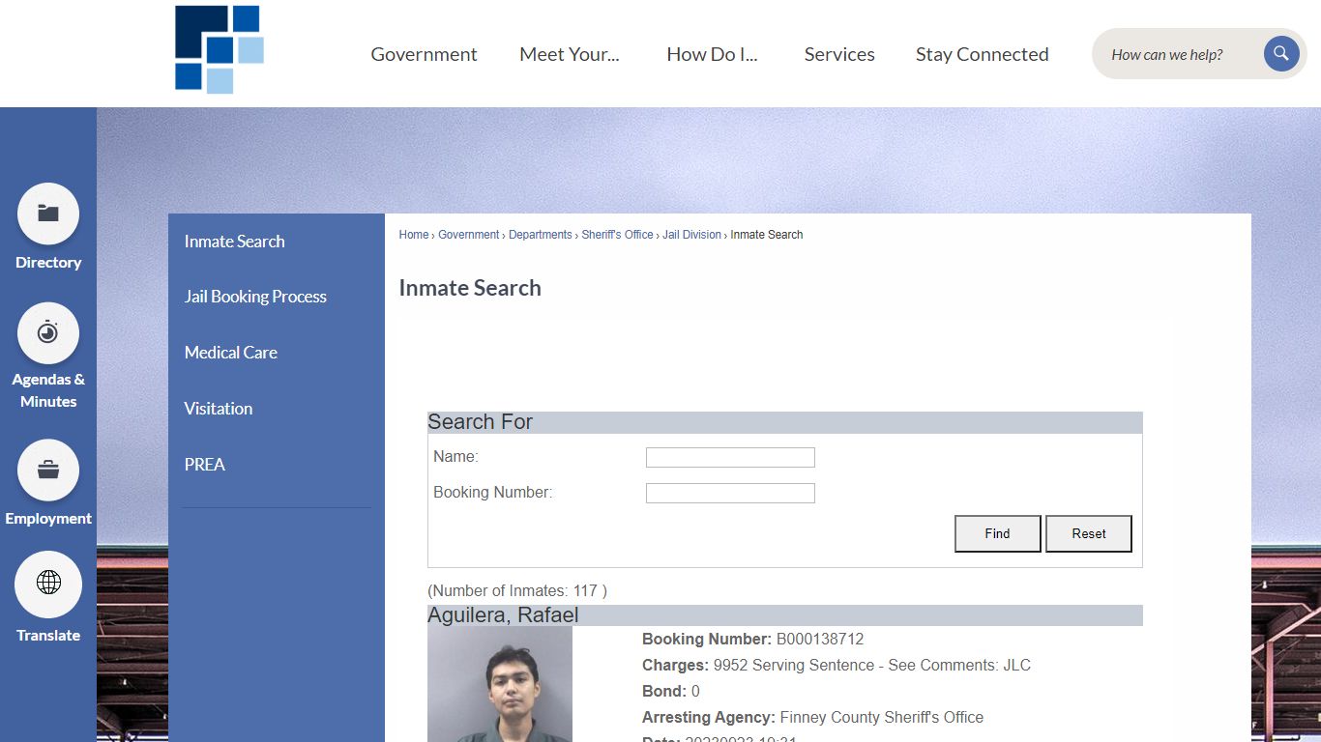
Task: Open the Government menu
Action: (x=424, y=54)
